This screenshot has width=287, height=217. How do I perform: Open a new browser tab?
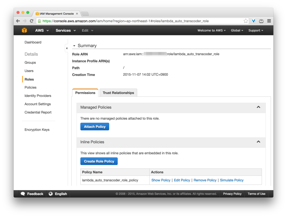(85, 13)
